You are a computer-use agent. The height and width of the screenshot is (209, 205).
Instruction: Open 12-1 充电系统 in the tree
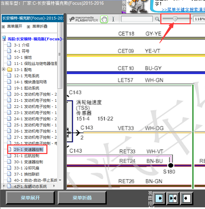27,76
